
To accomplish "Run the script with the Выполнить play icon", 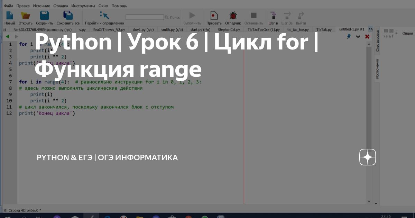I will pyautogui.click(x=192, y=15).
